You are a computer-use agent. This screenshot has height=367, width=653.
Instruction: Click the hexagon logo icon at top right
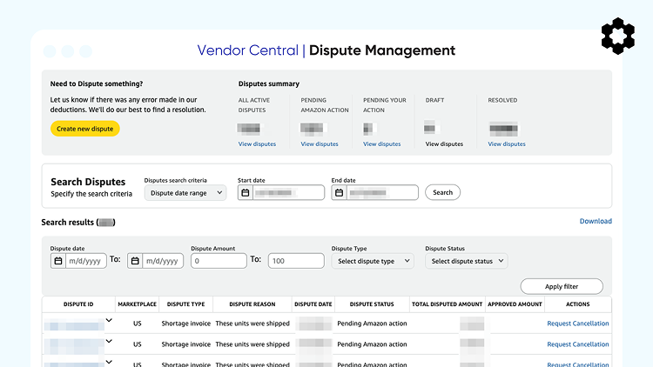[x=618, y=37]
